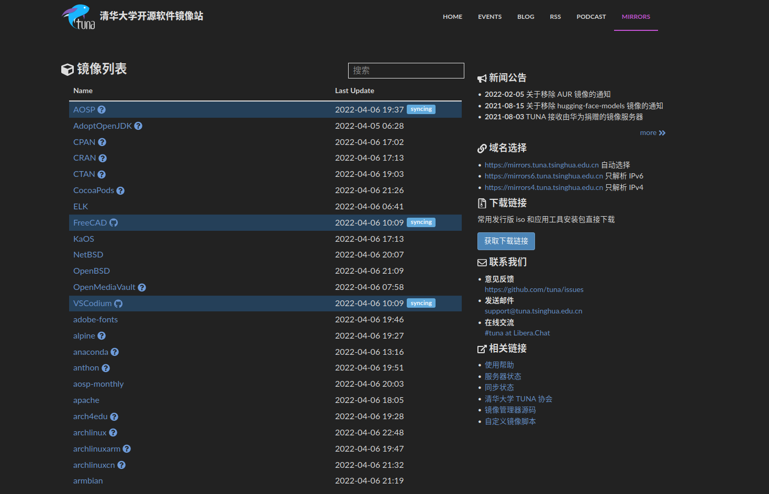
Task: Open the NetBSD mirror link
Action: [88, 255]
